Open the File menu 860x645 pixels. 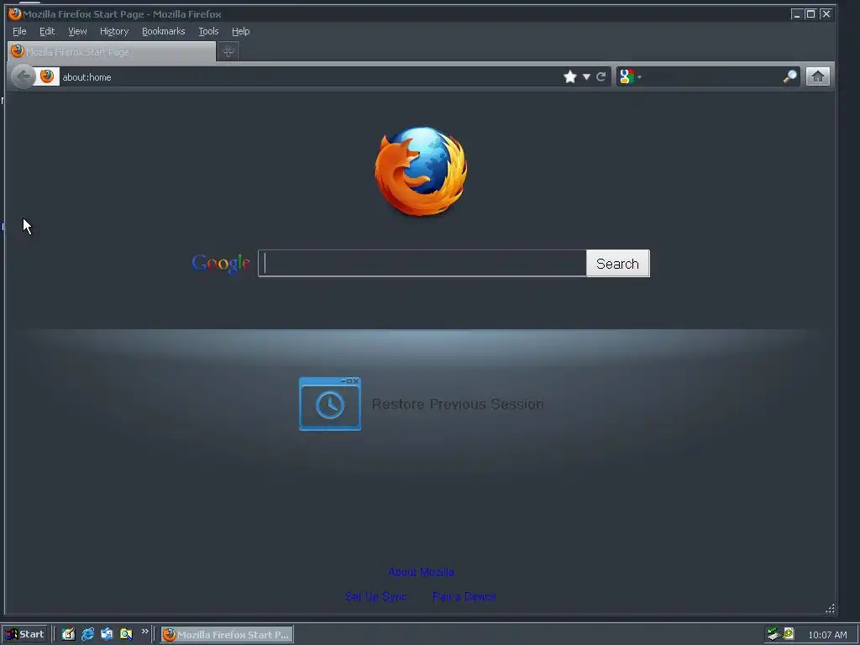click(19, 31)
